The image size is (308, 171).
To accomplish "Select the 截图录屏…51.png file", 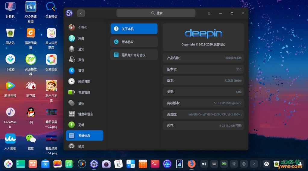I will 51,145.
